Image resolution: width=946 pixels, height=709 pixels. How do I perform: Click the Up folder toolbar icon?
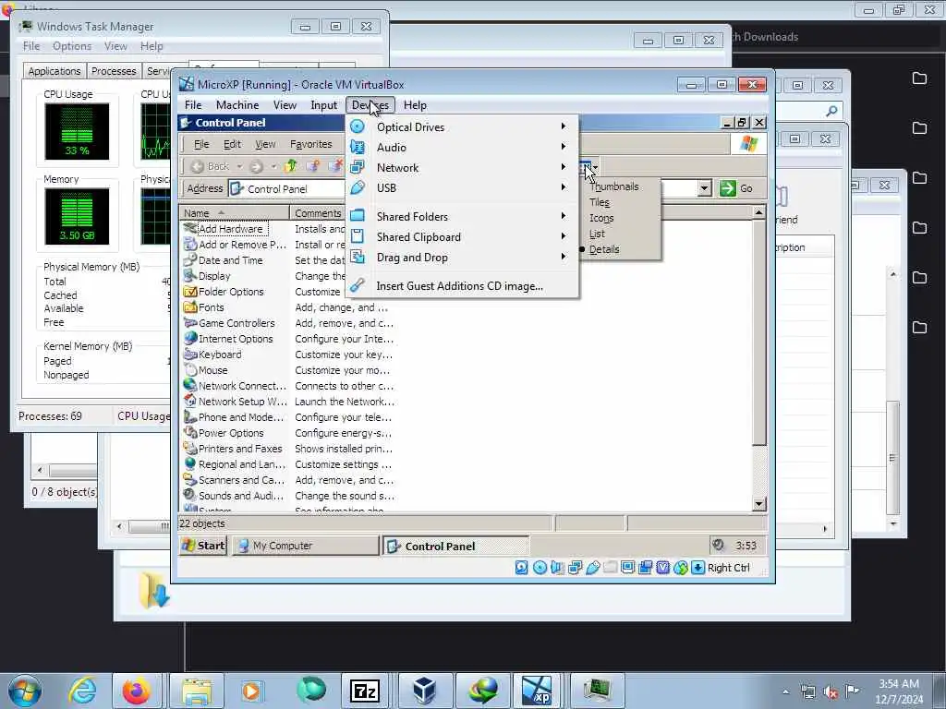coord(290,166)
